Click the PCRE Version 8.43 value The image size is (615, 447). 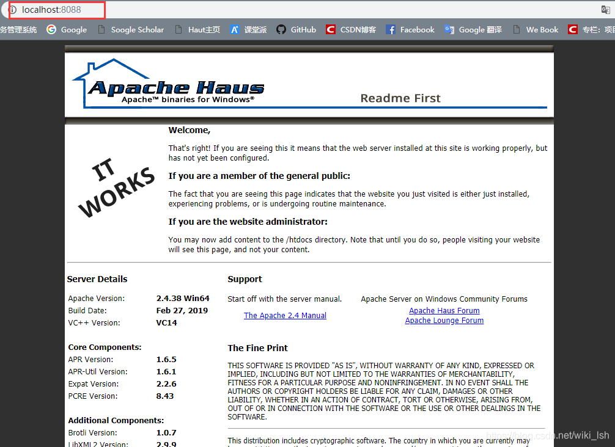(165, 396)
